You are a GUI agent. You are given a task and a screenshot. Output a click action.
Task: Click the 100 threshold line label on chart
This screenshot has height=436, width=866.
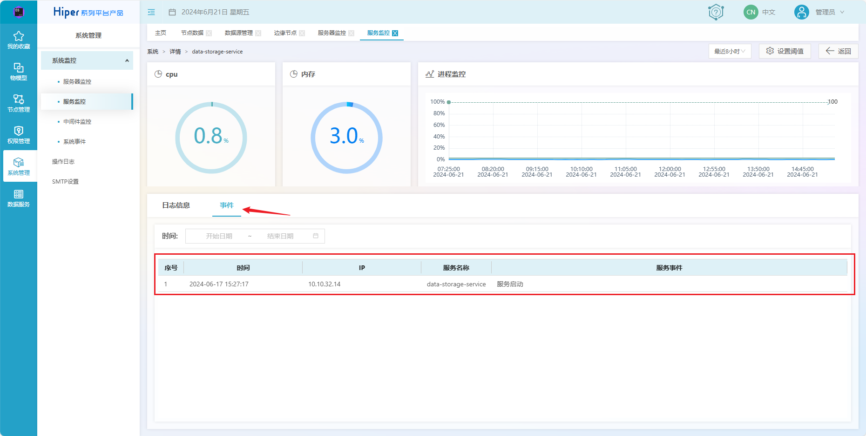pos(832,102)
